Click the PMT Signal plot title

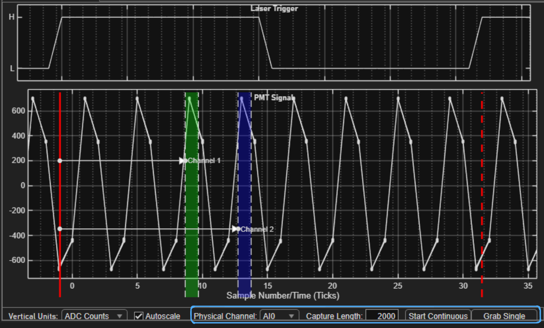(x=275, y=98)
